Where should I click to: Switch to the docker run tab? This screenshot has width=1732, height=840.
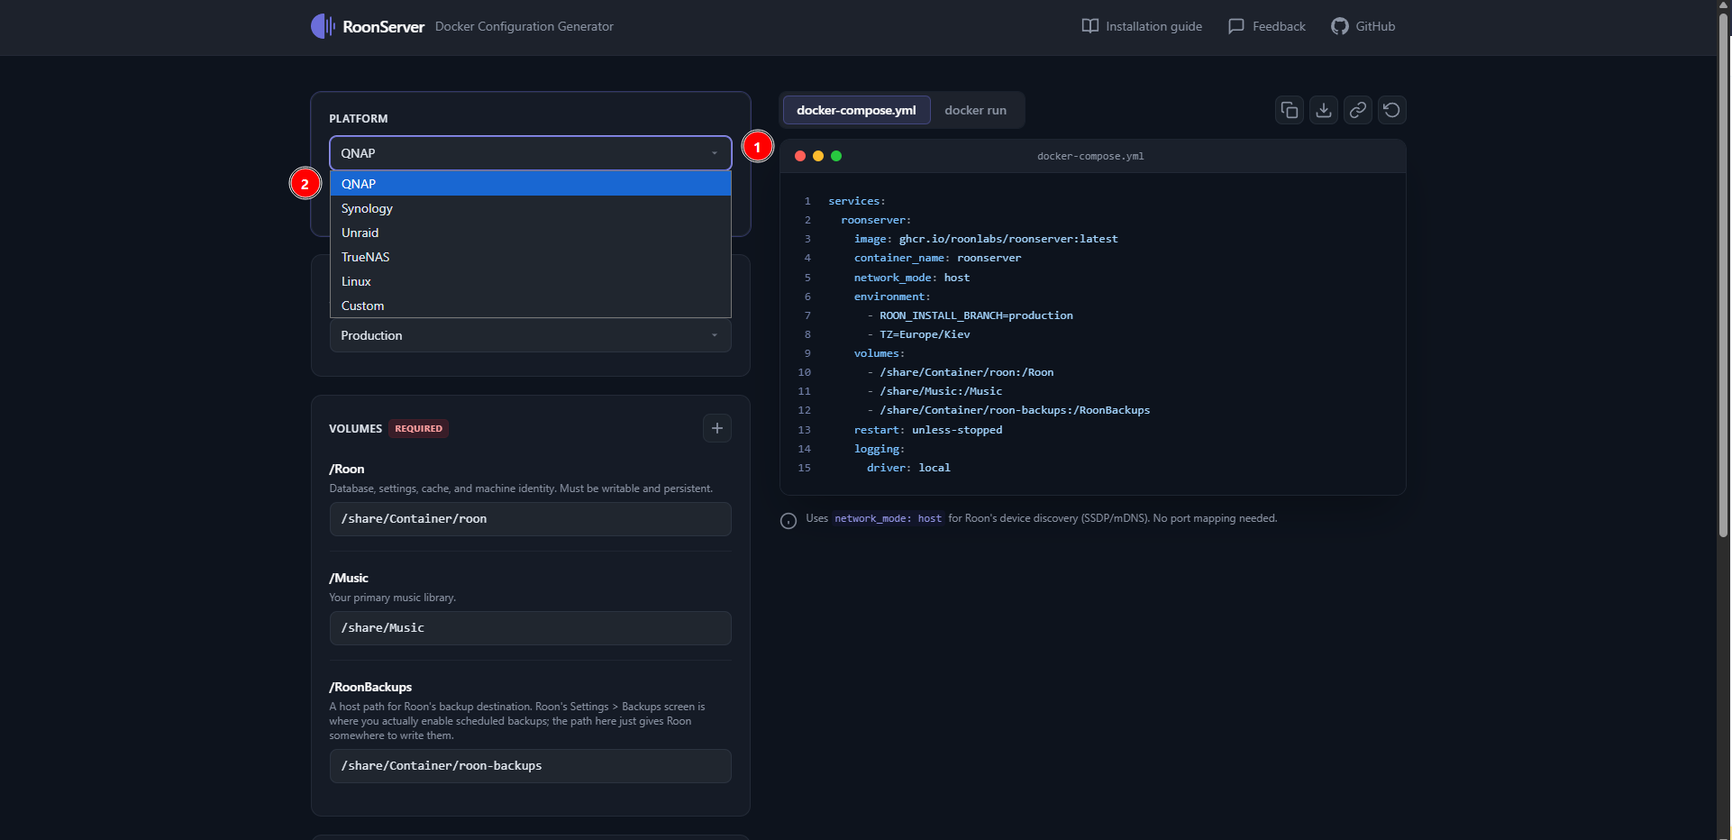975,110
